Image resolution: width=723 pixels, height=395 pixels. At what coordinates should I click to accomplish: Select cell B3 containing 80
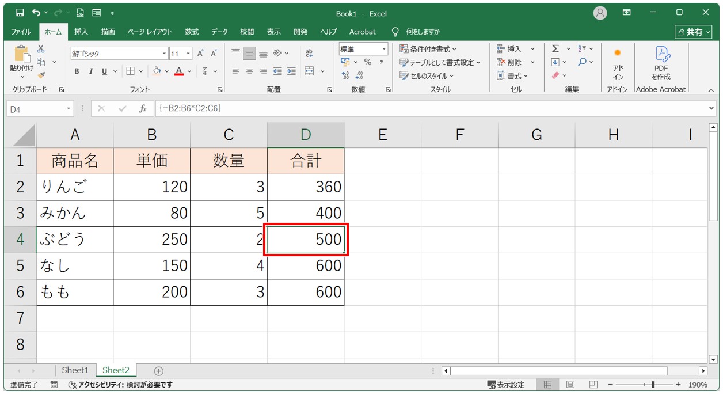click(x=151, y=213)
